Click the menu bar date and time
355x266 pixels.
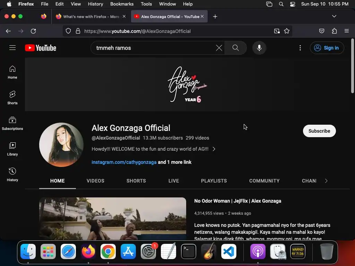point(324,4)
